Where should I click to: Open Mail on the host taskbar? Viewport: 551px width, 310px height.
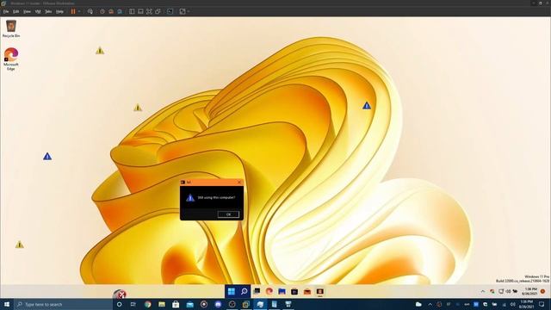[189, 304]
